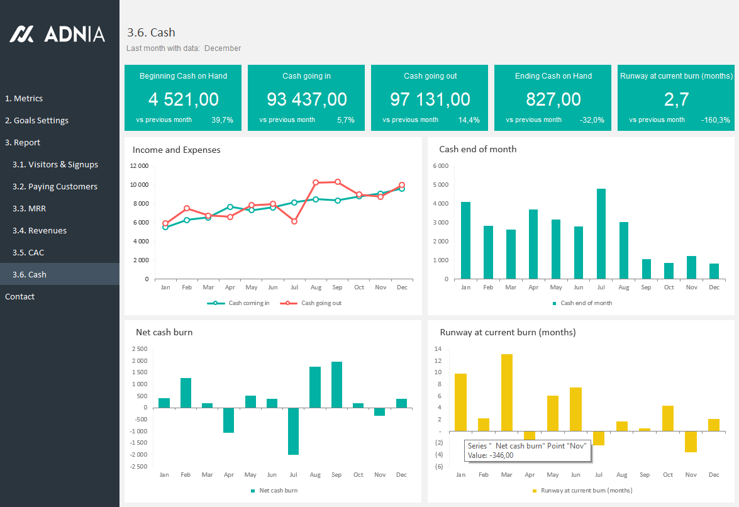Click the Net cash burn legend swatch

(253, 491)
